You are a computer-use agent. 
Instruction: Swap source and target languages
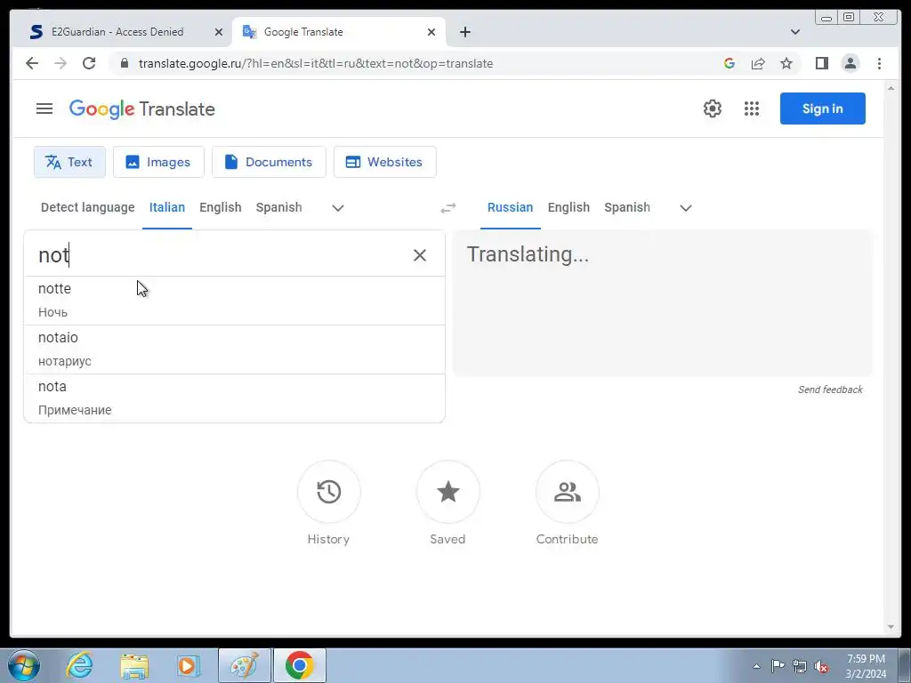(x=448, y=208)
